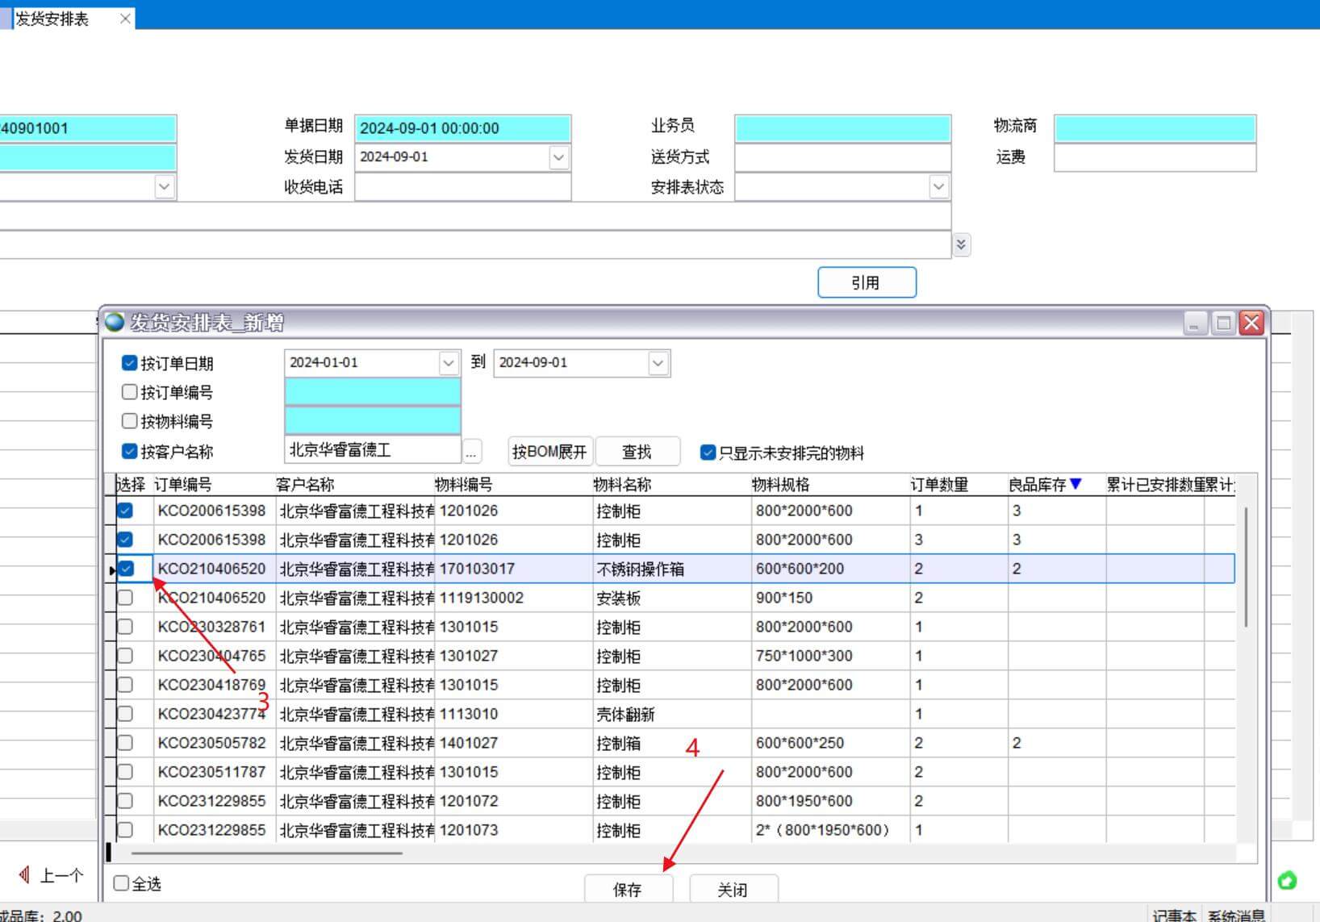Click the 查找 search button
The height and width of the screenshot is (922, 1320).
(637, 452)
